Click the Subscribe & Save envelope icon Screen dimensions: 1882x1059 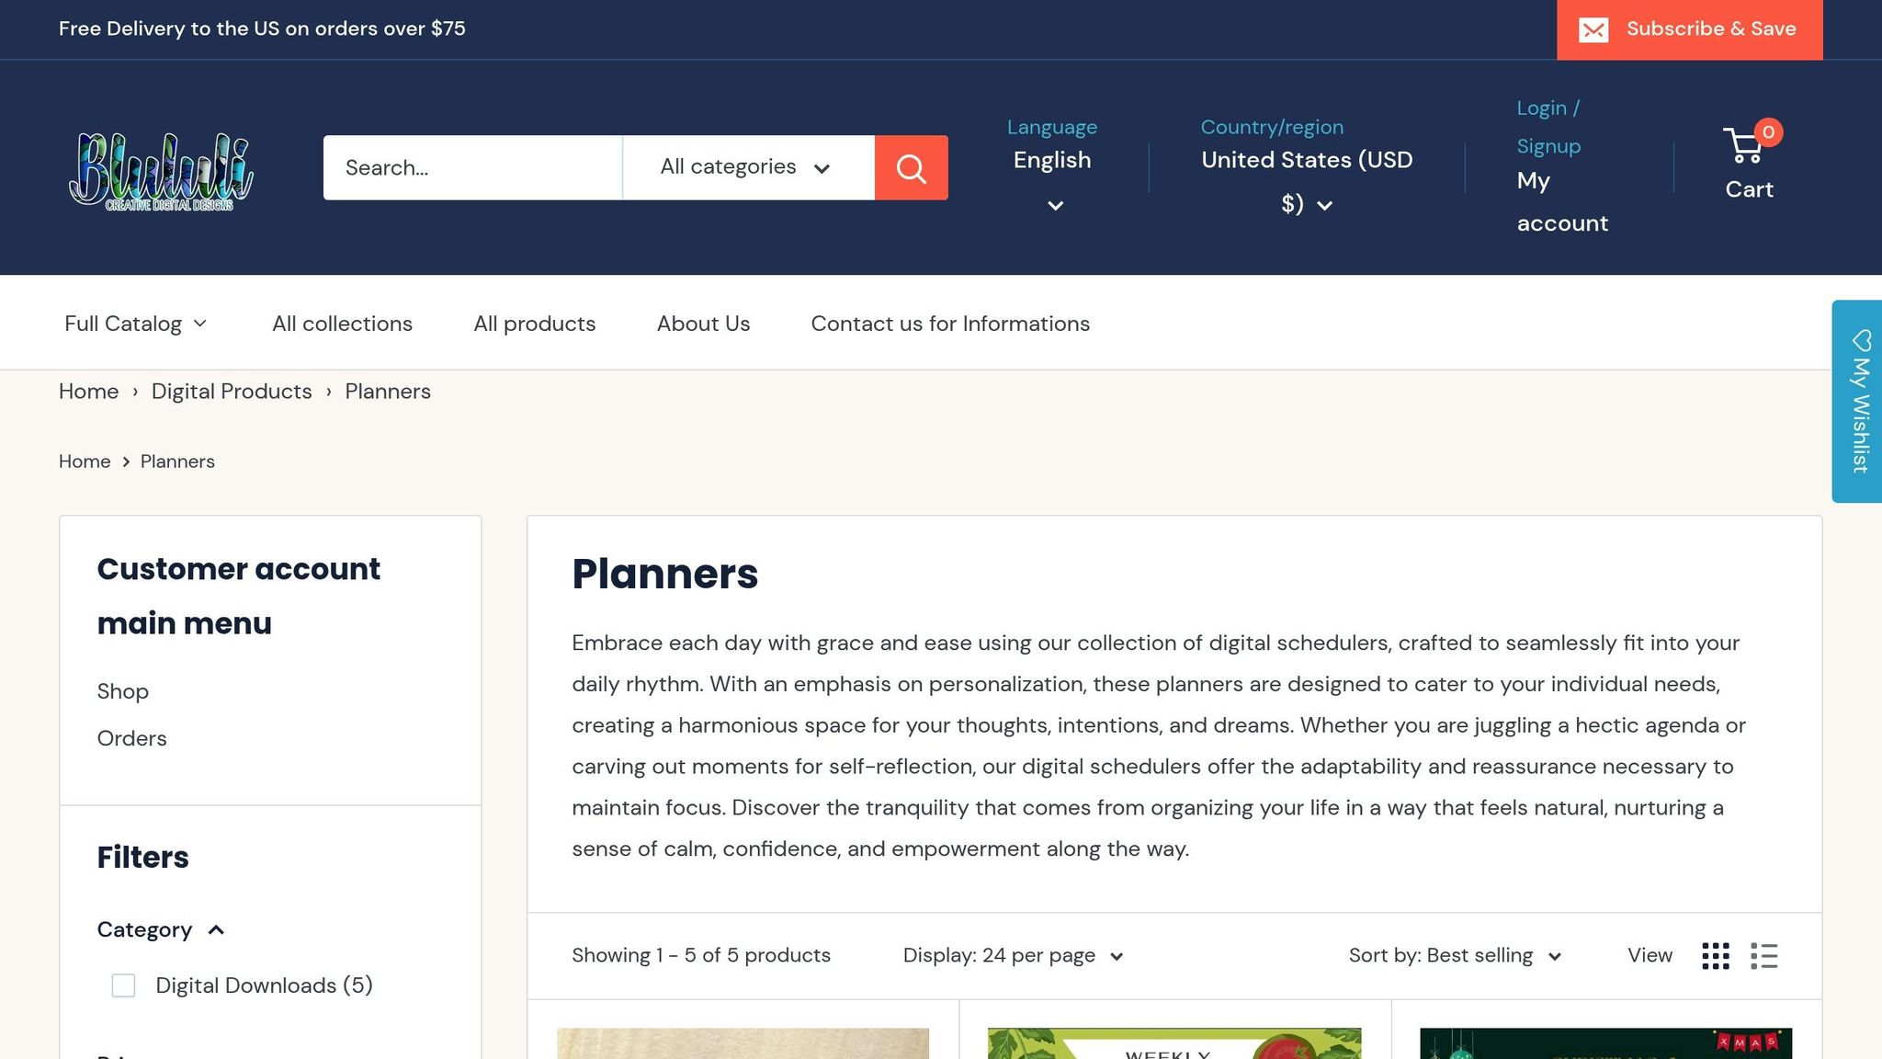coord(1593,29)
